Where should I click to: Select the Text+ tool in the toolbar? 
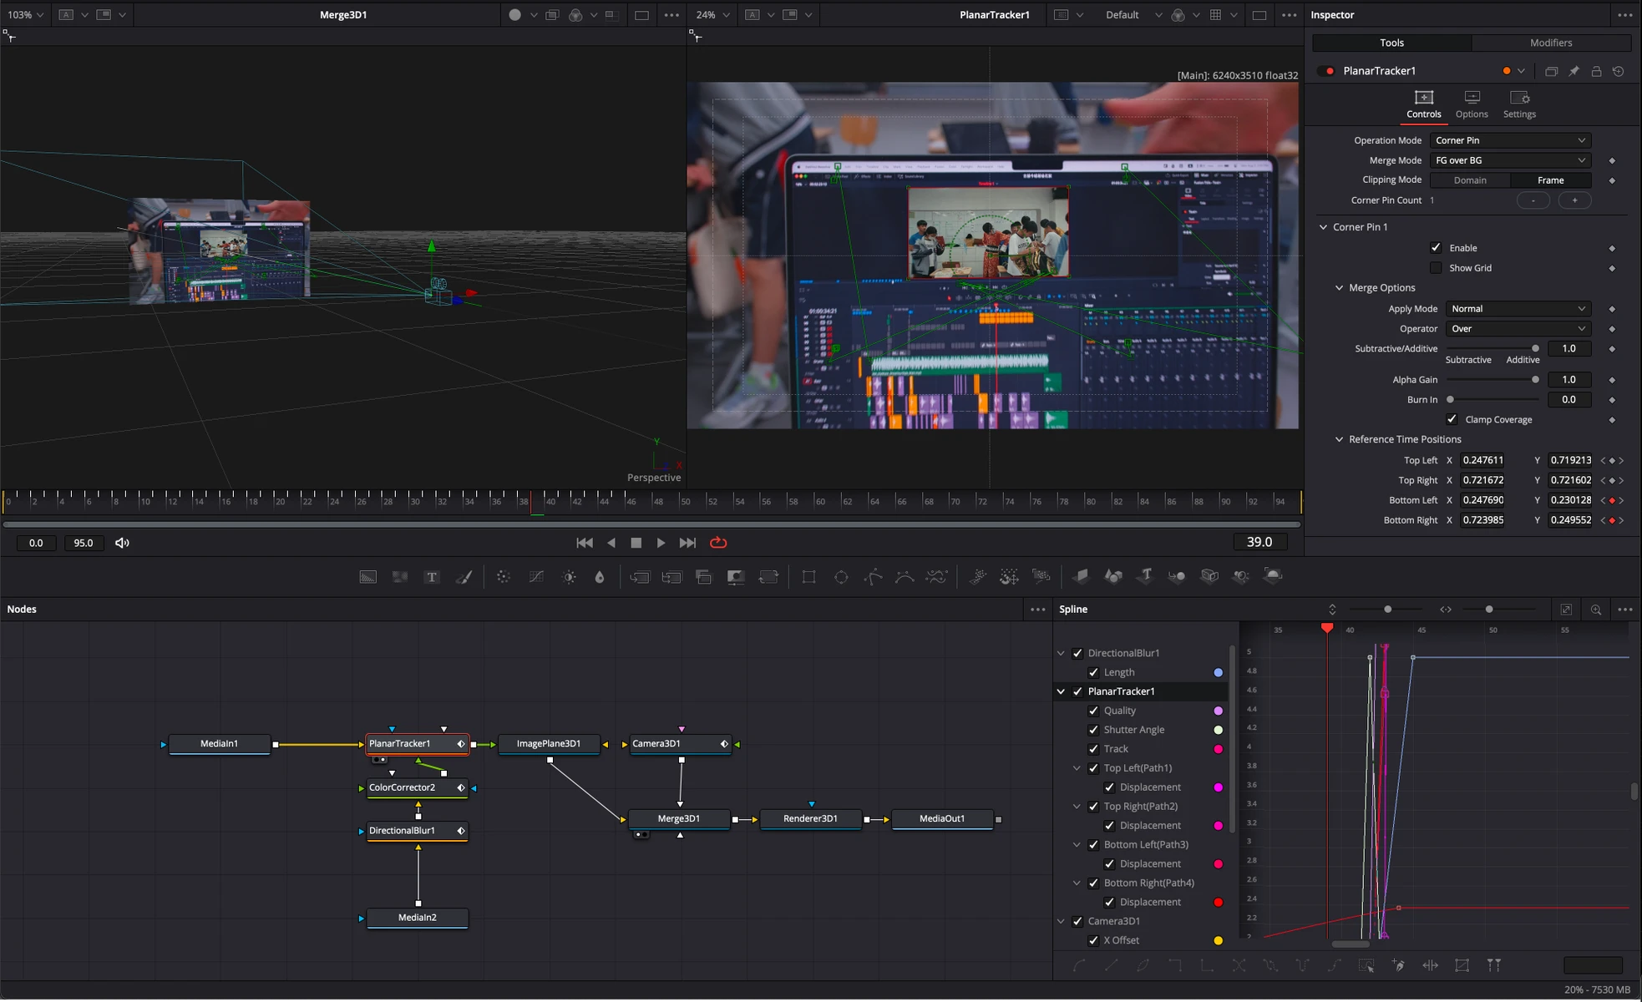(x=432, y=577)
